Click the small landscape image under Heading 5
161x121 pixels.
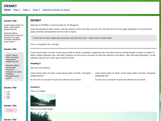pos(43,100)
